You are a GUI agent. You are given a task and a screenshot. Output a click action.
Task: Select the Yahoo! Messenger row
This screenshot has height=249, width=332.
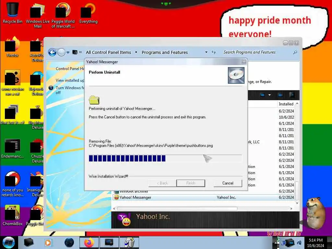tap(204, 197)
